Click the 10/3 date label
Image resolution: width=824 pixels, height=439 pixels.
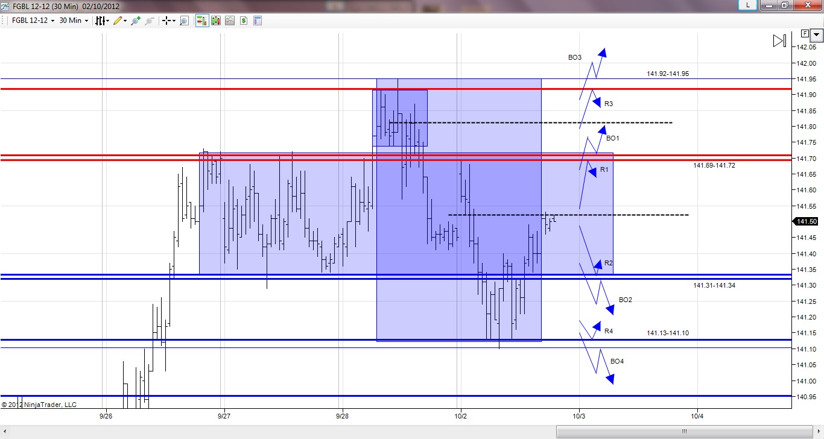tap(579, 416)
